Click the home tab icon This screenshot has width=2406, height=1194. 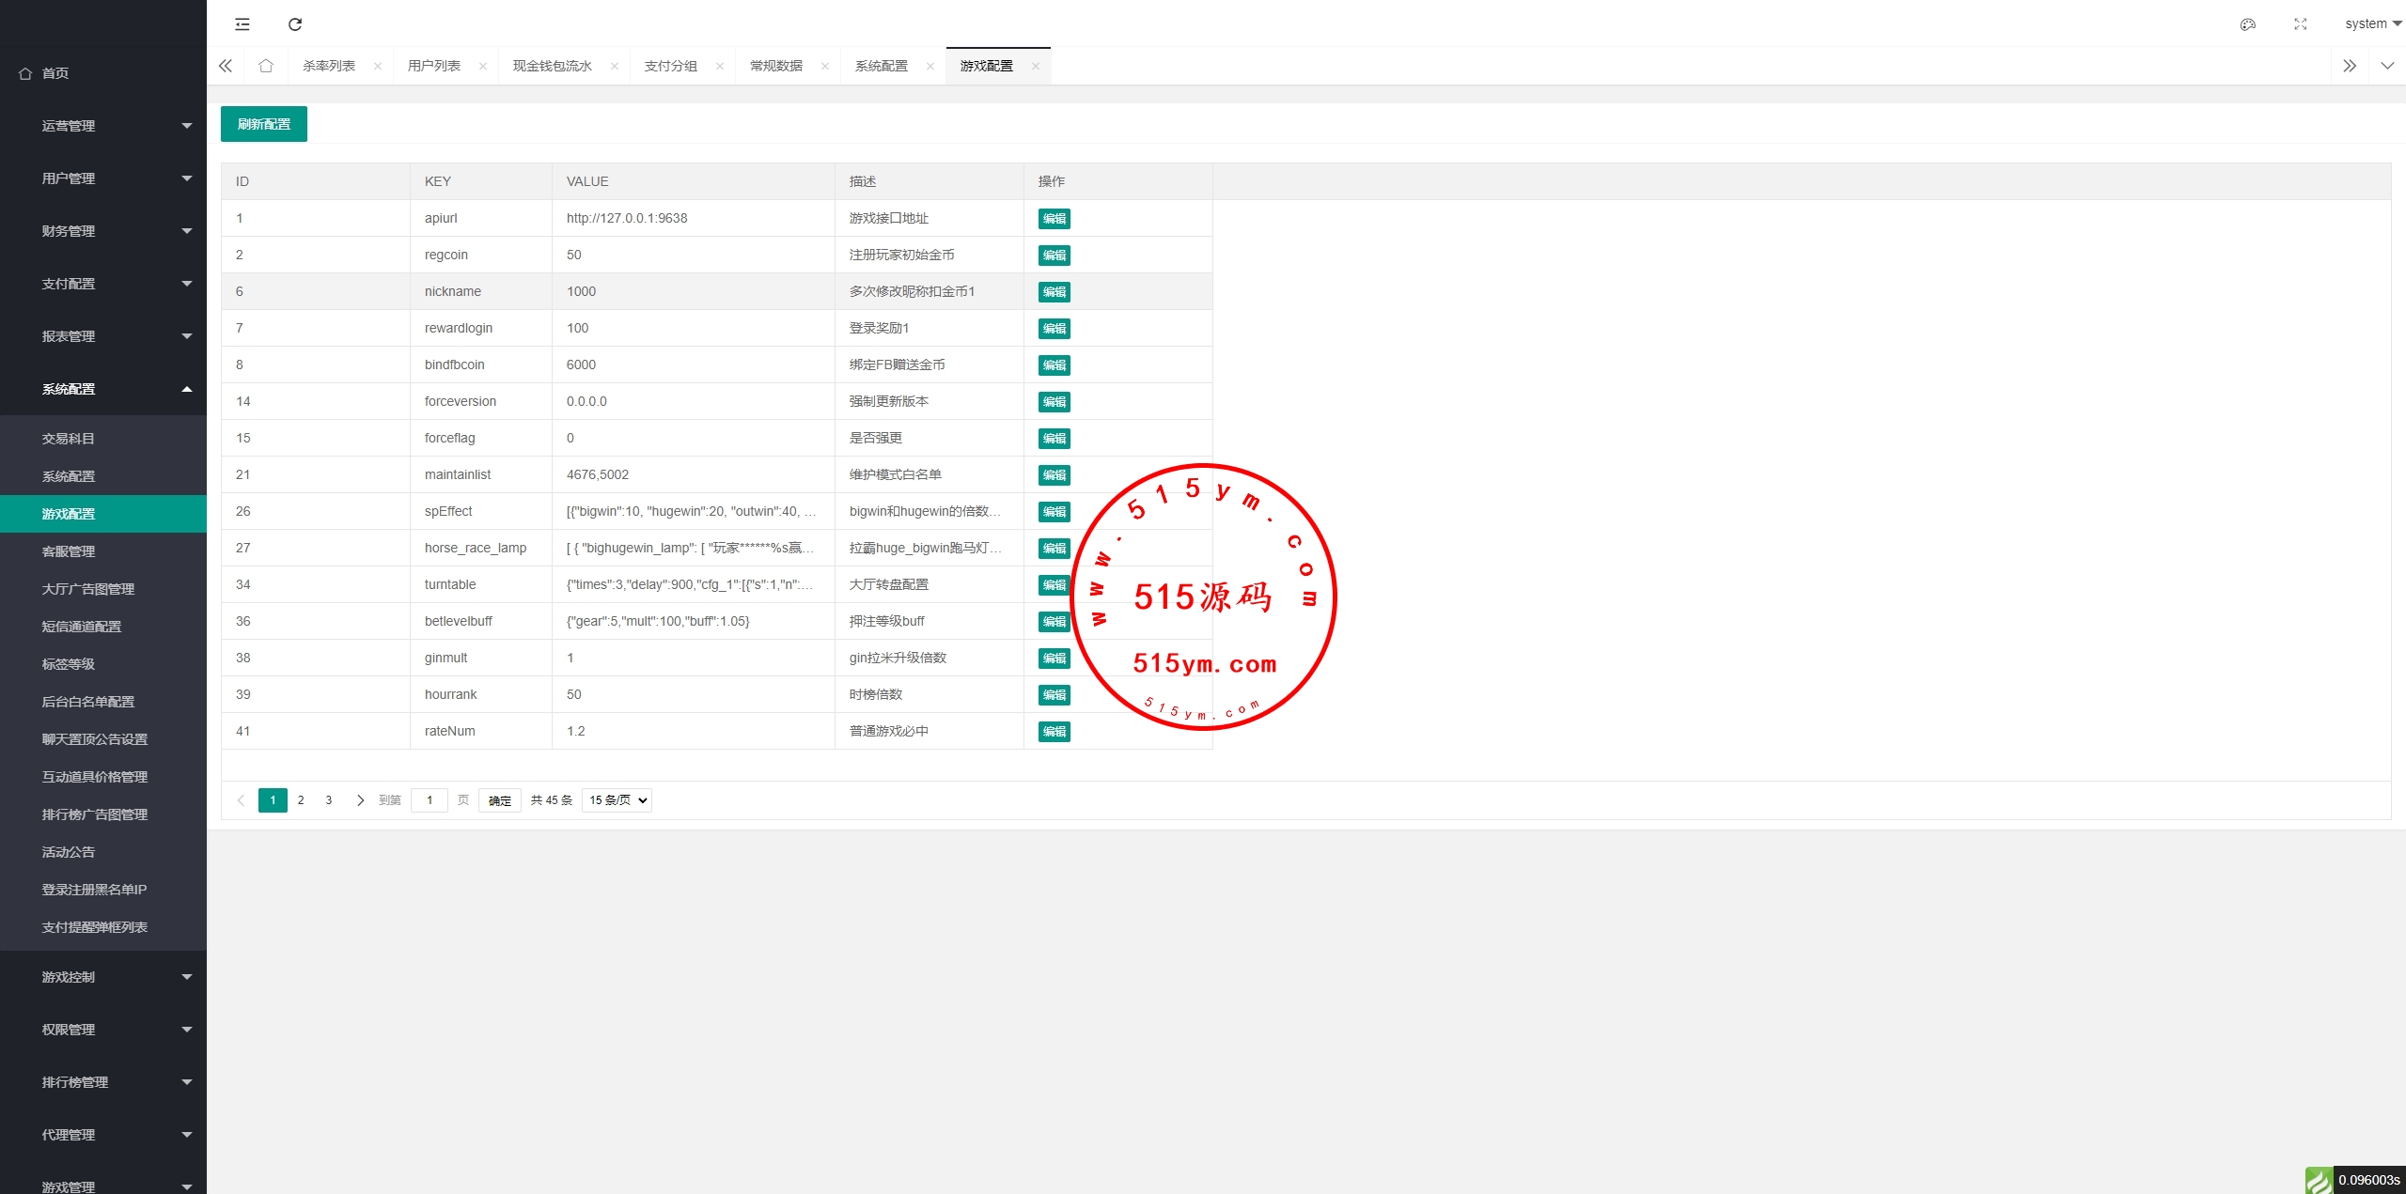[266, 66]
